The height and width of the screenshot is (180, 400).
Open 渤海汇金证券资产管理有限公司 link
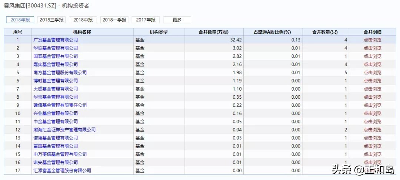click(64, 130)
